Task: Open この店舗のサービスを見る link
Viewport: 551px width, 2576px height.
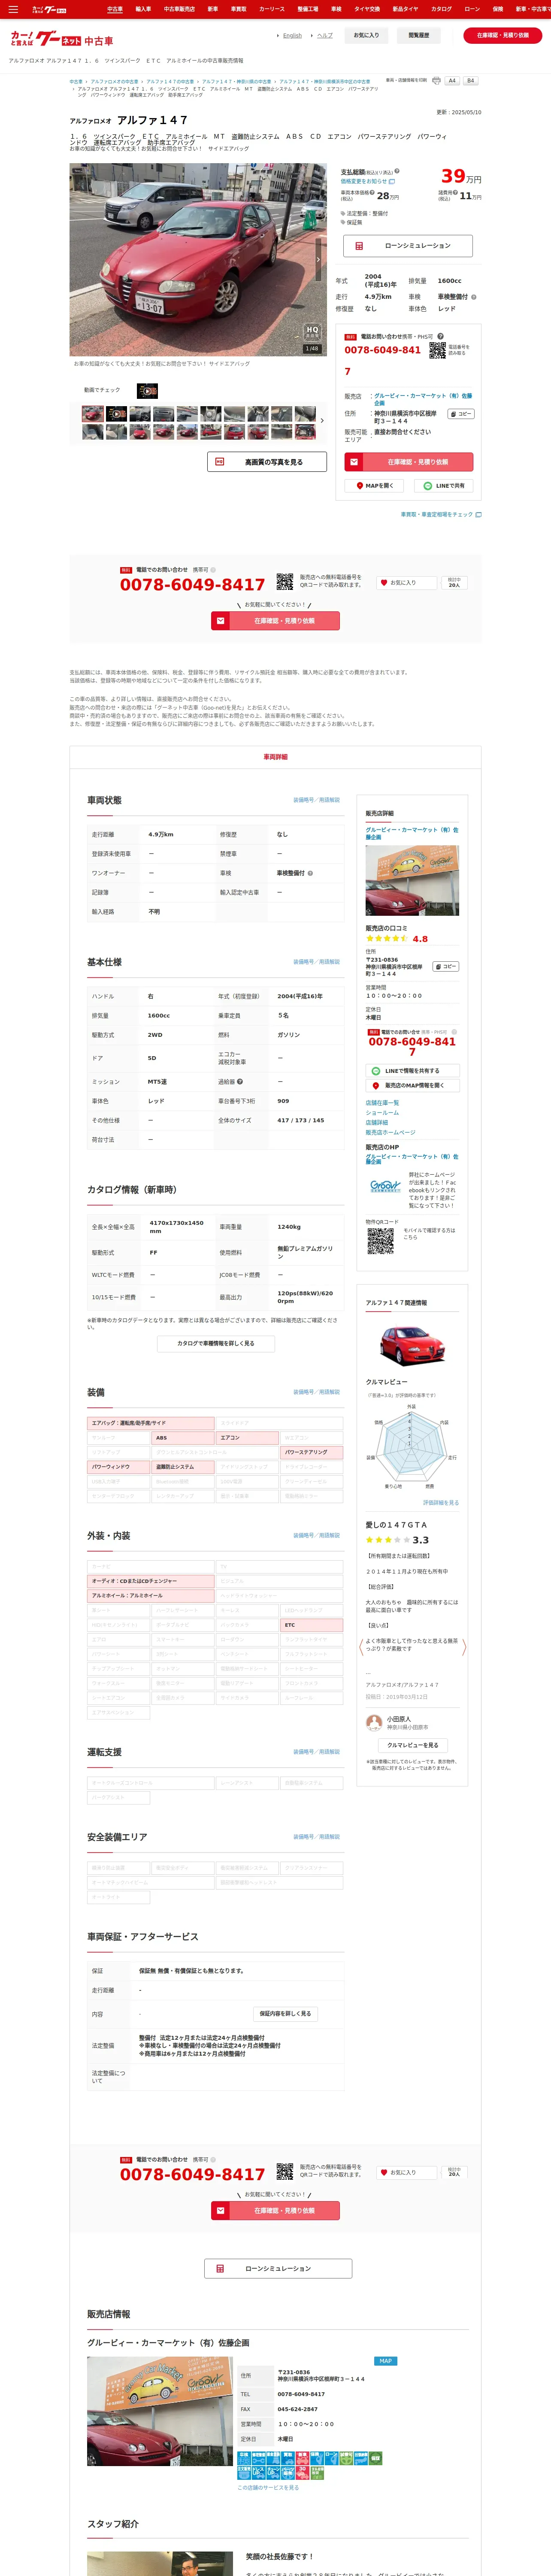Action: (268, 2488)
